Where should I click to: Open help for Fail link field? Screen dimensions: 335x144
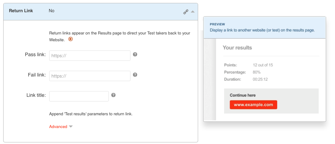[x=135, y=75]
